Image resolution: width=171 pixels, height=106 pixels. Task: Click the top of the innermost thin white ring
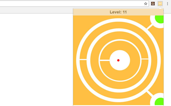point(120,40)
